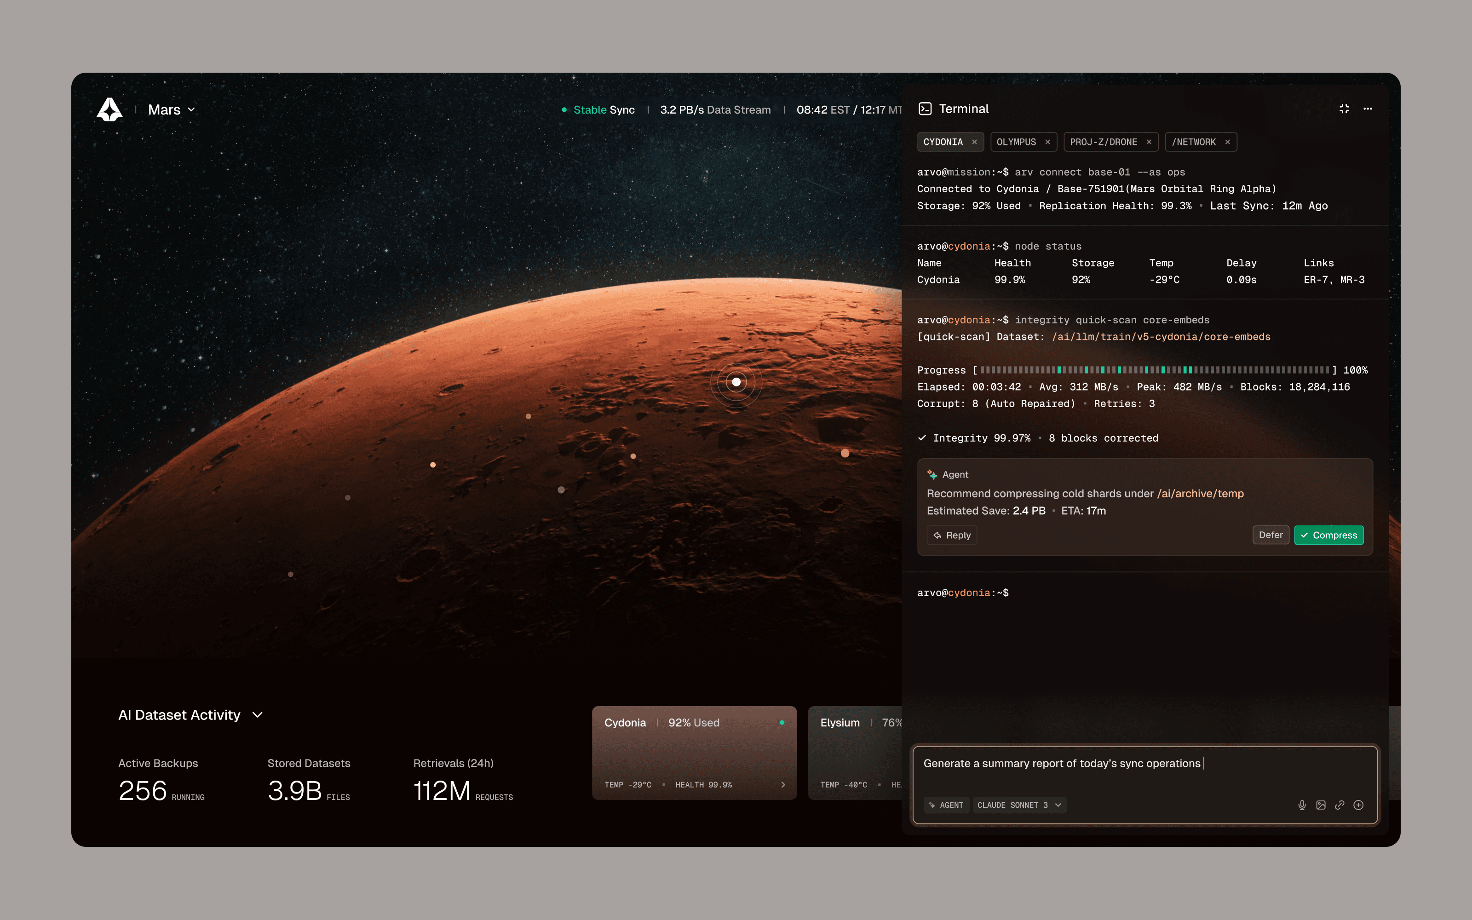This screenshot has height=920, width=1472.
Task: Click the circled plus add icon
Action: 1358,805
